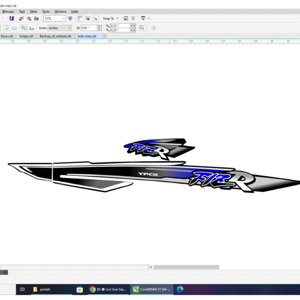Select the small FIZR logo decal on top
The image size is (300, 300).
tap(159, 149)
